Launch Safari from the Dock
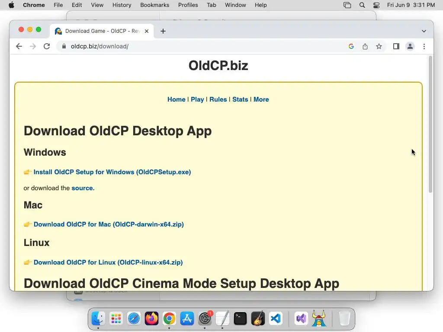Screen dimensions: 443x332 (134, 319)
